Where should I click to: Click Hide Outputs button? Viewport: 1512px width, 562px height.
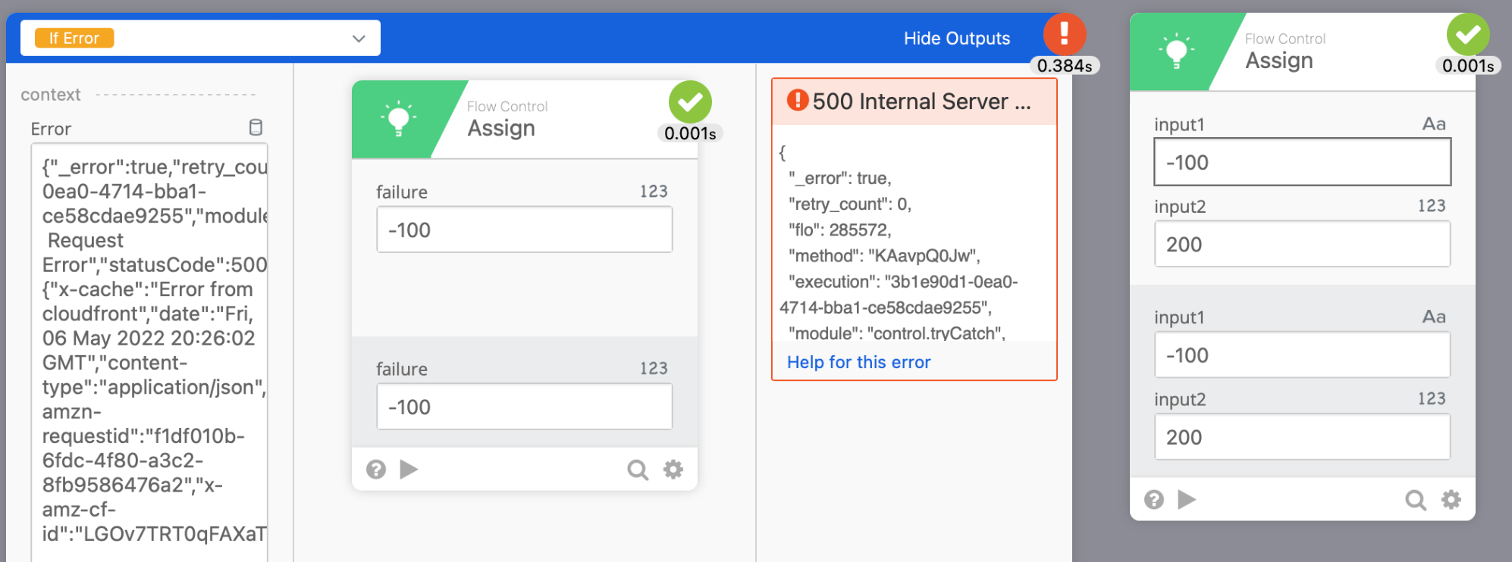[x=956, y=38]
